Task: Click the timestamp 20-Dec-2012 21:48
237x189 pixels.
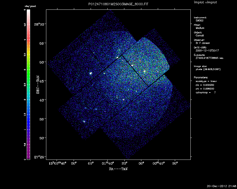Action: tap(221, 186)
